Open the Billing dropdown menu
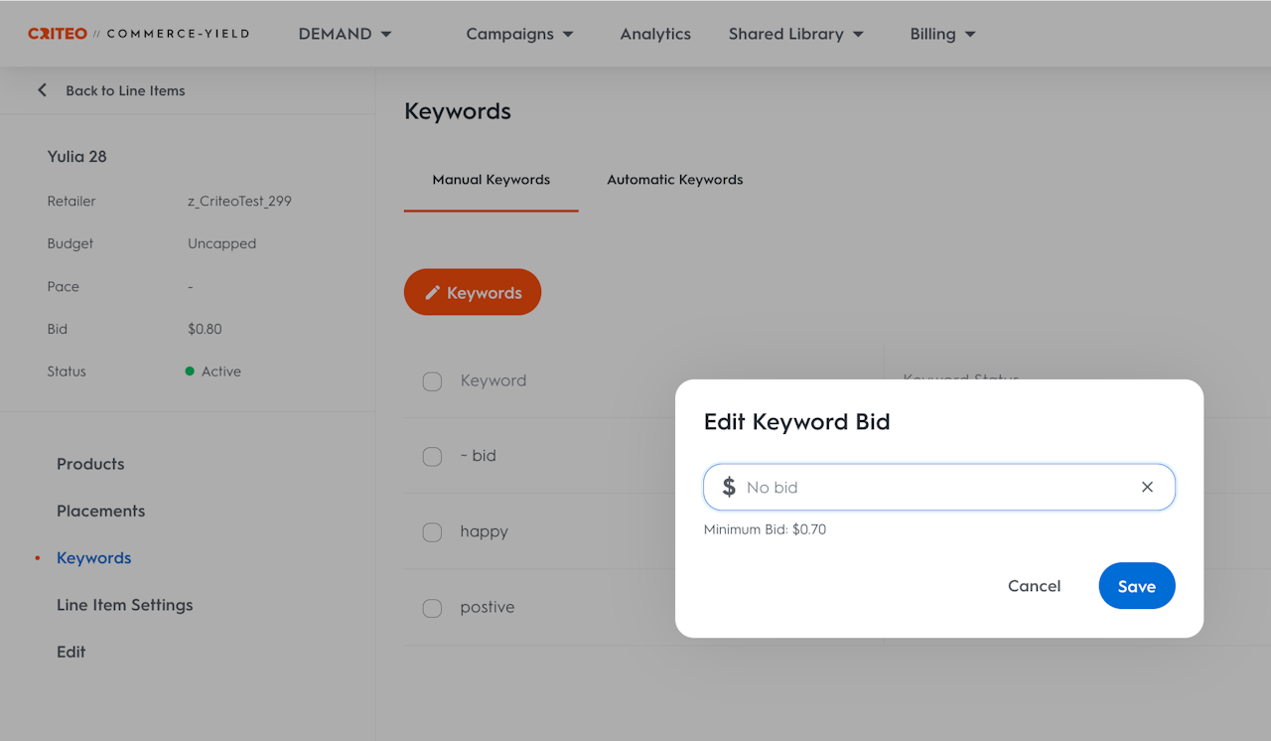 tap(942, 34)
